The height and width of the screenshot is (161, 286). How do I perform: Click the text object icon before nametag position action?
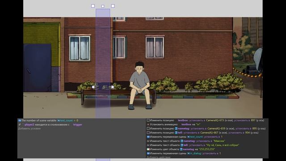[x=176, y=128]
